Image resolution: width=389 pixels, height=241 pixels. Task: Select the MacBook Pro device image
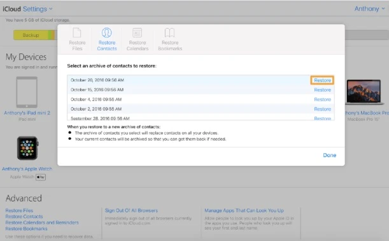[364, 92]
